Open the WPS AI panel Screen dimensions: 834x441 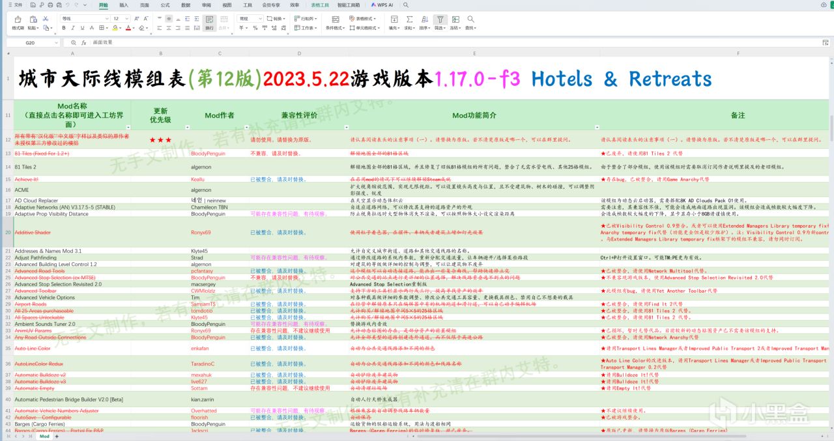383,5
